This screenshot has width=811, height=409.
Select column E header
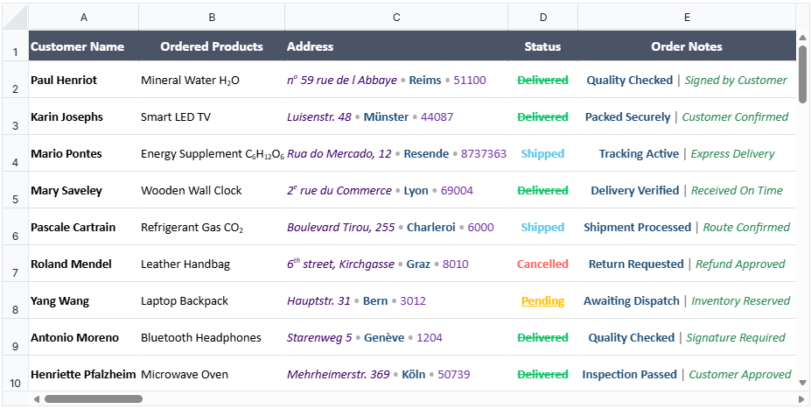tap(687, 18)
